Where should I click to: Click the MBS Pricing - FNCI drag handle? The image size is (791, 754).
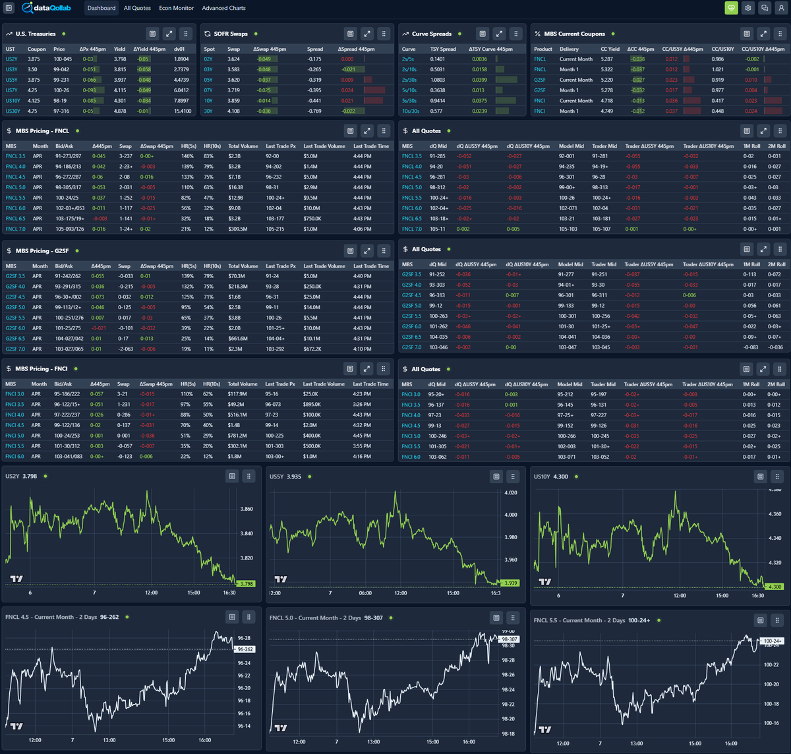pos(384,368)
